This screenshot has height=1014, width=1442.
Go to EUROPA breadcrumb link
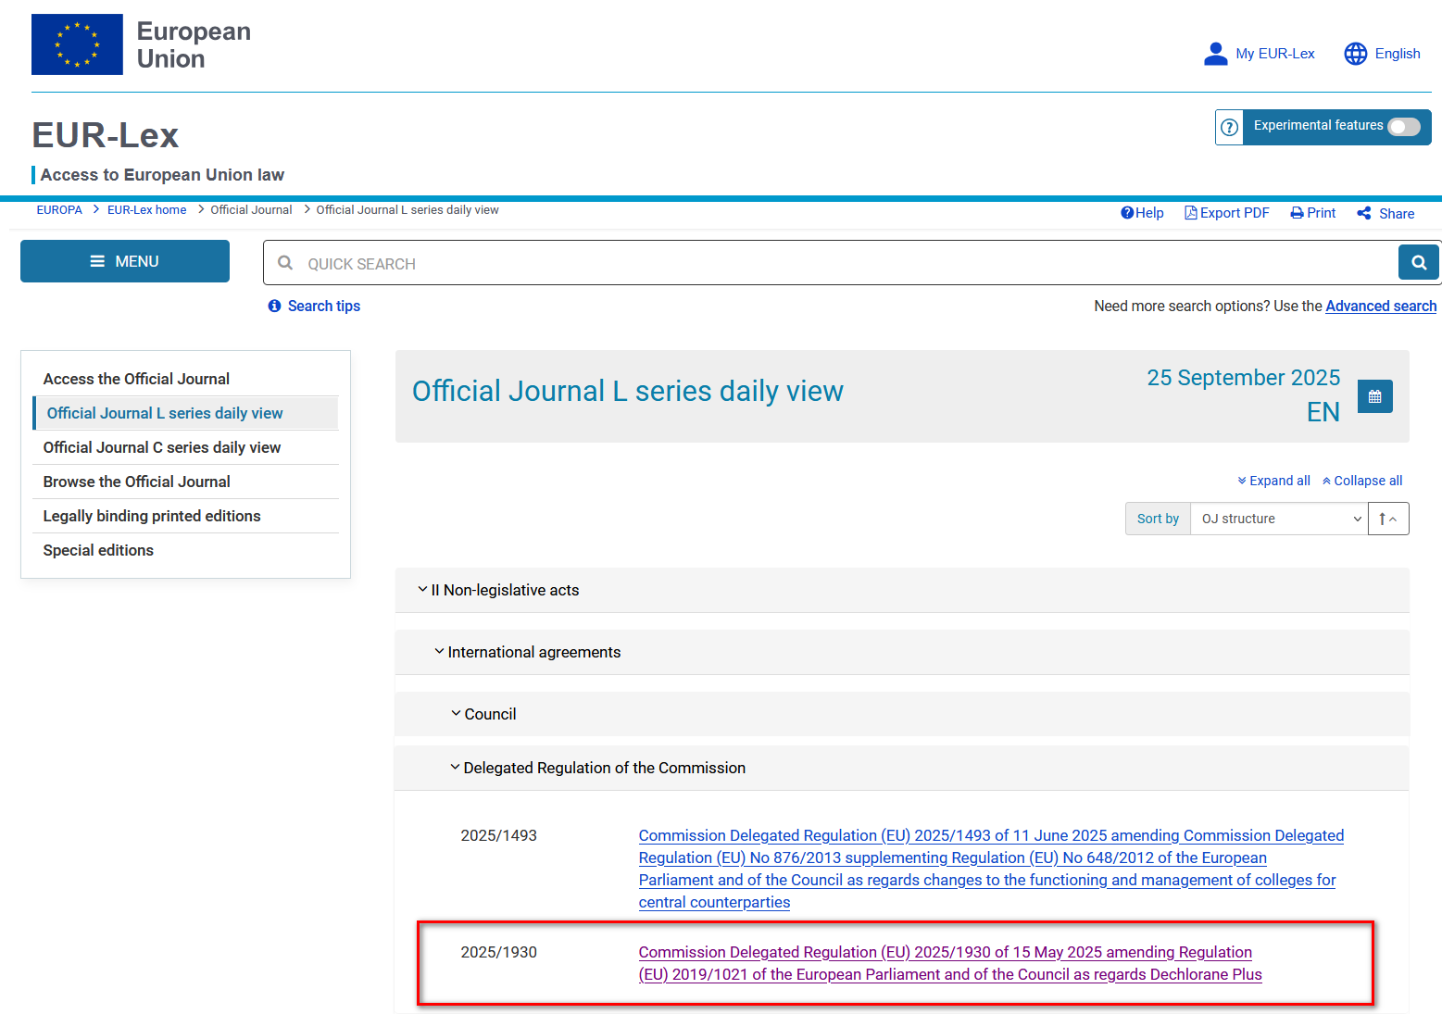pyautogui.click(x=59, y=210)
